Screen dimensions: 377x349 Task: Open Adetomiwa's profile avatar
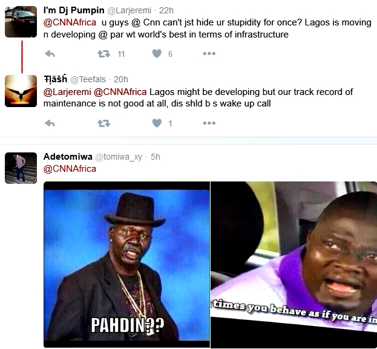point(21,168)
